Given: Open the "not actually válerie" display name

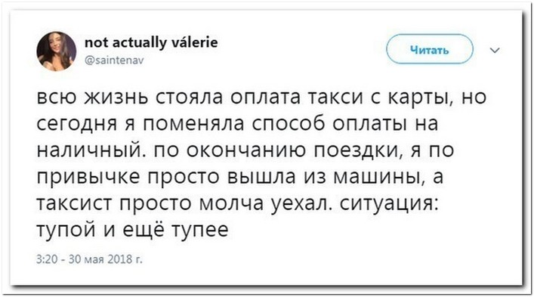Looking at the screenshot, I should [x=151, y=42].
